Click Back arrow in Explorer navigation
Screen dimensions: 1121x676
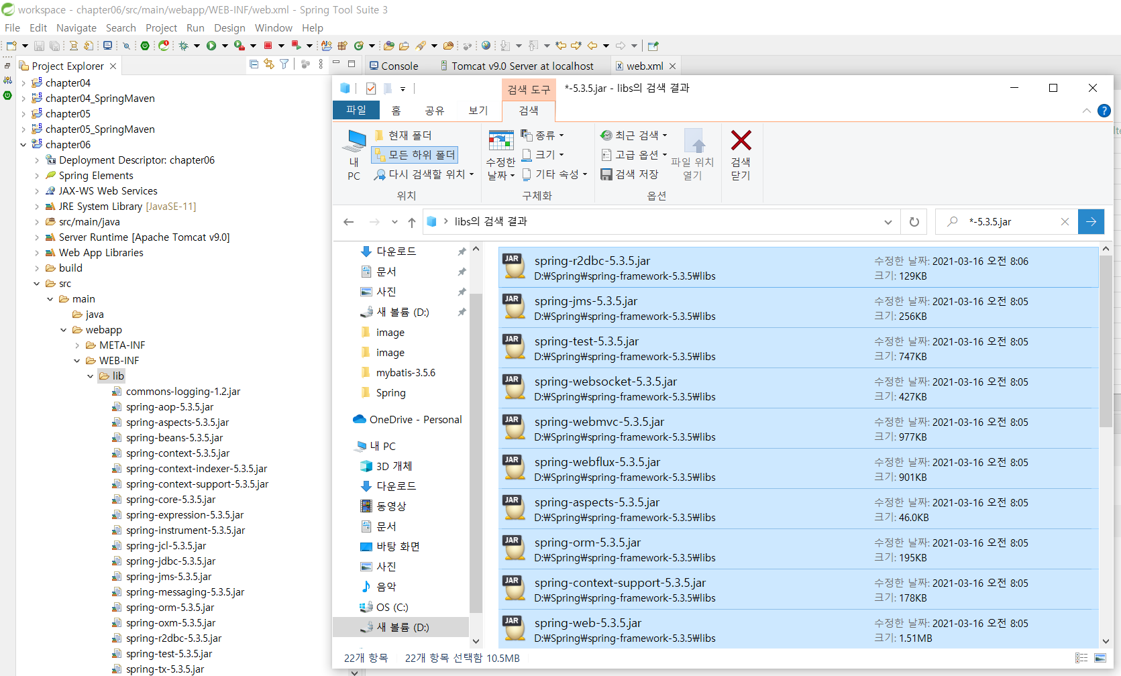coord(349,222)
